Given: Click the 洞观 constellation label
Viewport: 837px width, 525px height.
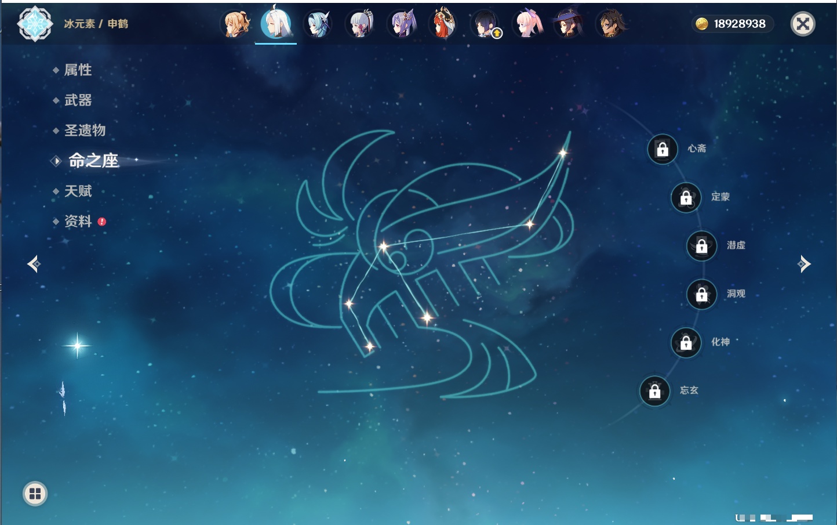Looking at the screenshot, I should [736, 294].
